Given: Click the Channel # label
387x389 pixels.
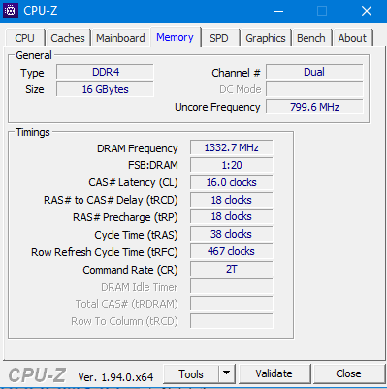Looking at the screenshot, I should click(236, 73).
